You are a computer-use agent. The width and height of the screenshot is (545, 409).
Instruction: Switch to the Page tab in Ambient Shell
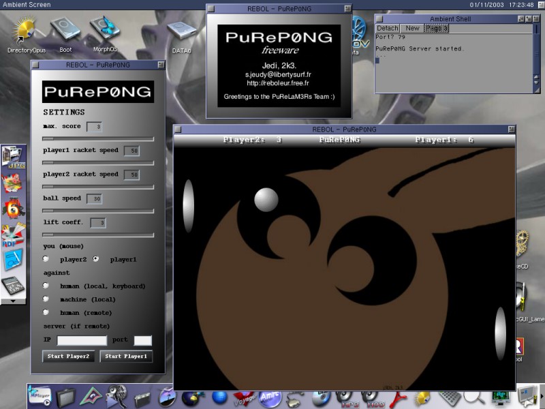437,28
